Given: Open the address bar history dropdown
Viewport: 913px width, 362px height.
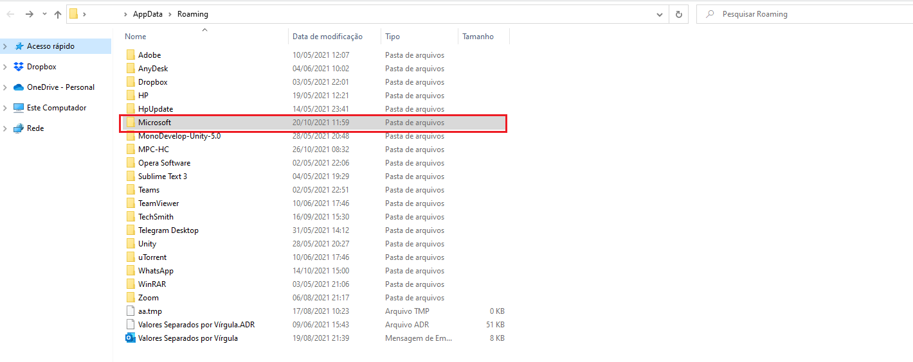Looking at the screenshot, I should pyautogui.click(x=660, y=14).
